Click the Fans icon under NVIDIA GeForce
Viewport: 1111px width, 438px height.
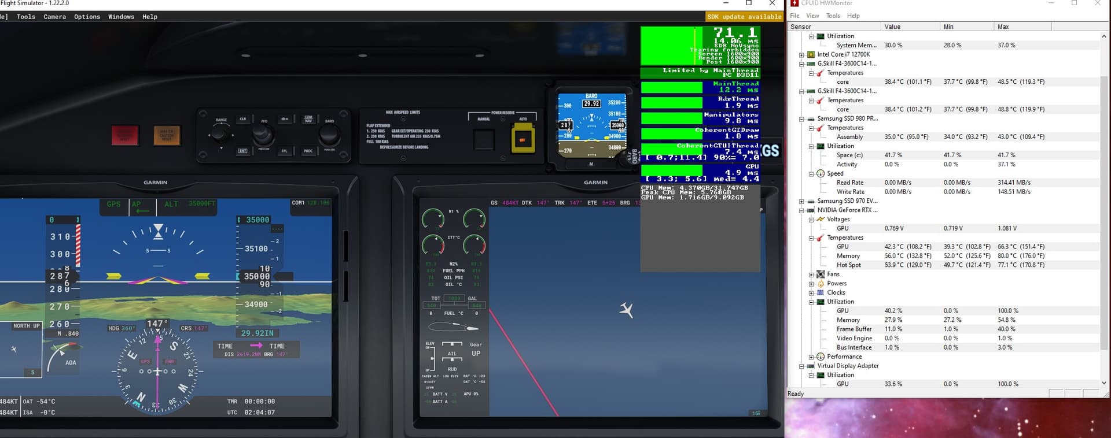[x=821, y=274]
